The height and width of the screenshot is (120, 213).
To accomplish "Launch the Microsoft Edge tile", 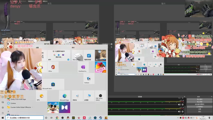I will coord(64,96).
